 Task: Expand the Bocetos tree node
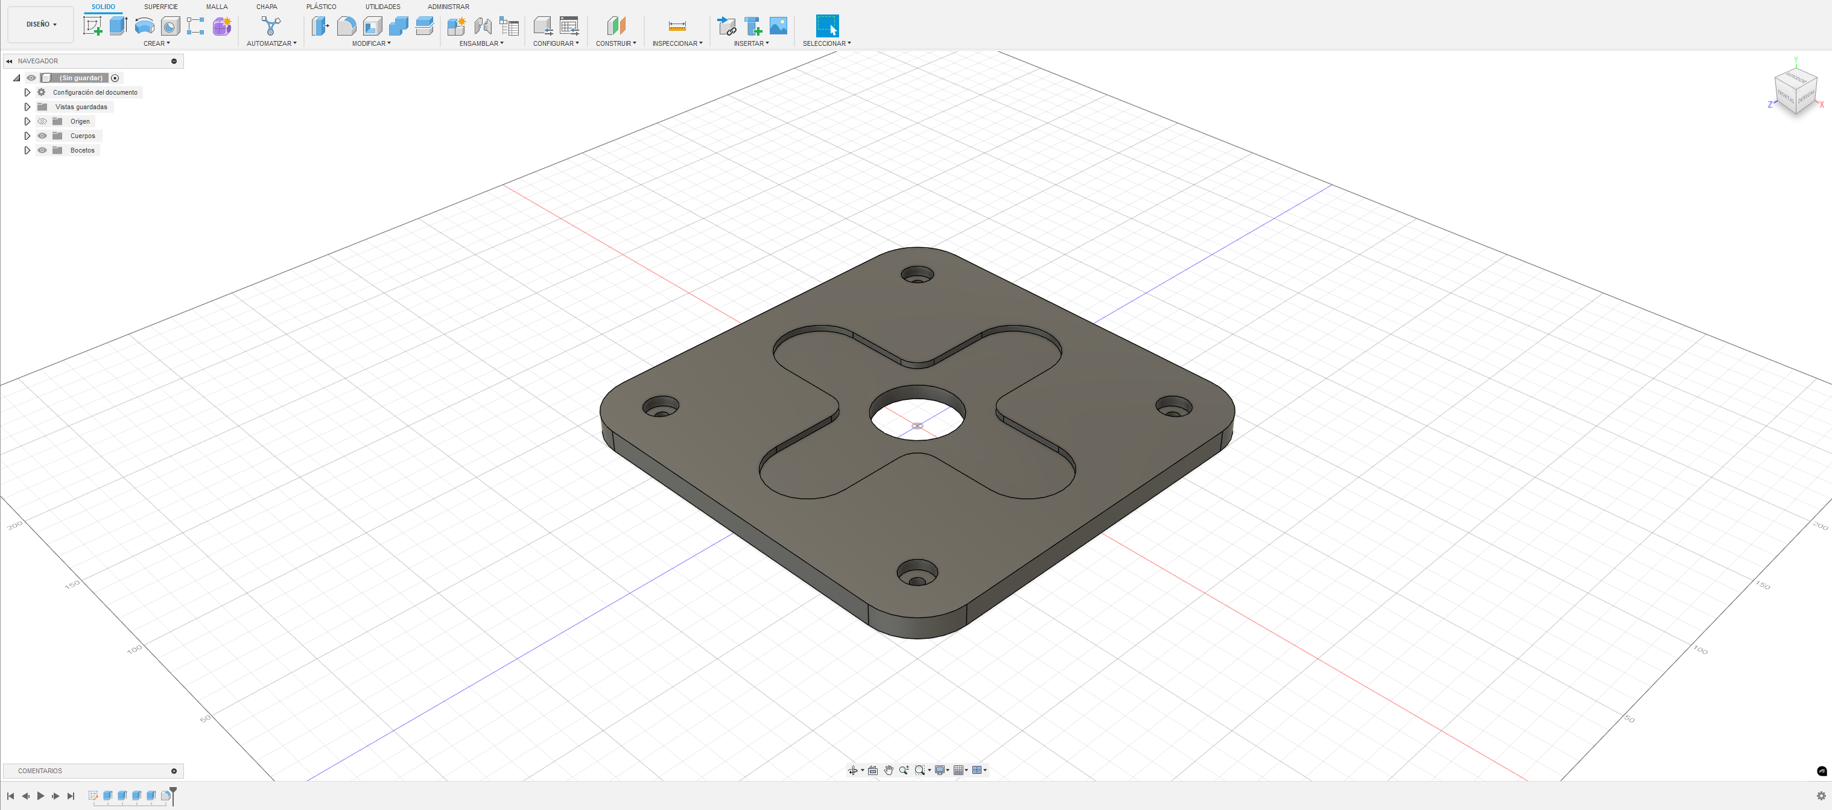point(27,150)
